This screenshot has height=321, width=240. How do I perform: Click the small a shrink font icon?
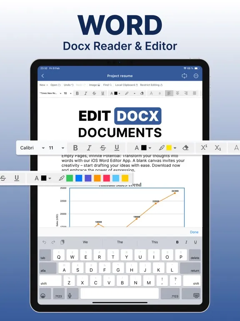pyautogui.click(x=160, y=93)
